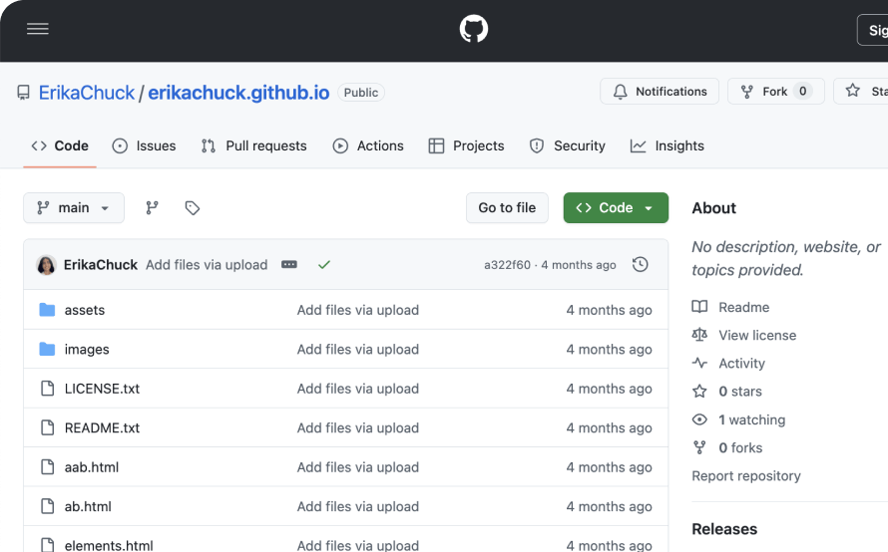Click the repository icon beside ErikaChuck
888x552 pixels.
[23, 93]
